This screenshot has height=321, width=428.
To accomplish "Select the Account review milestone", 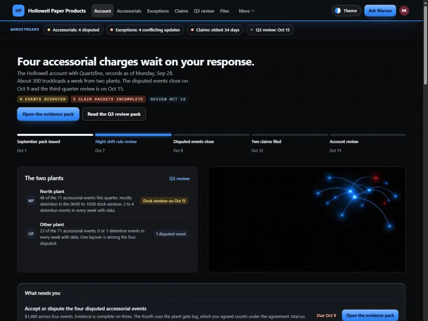I will tap(344, 142).
